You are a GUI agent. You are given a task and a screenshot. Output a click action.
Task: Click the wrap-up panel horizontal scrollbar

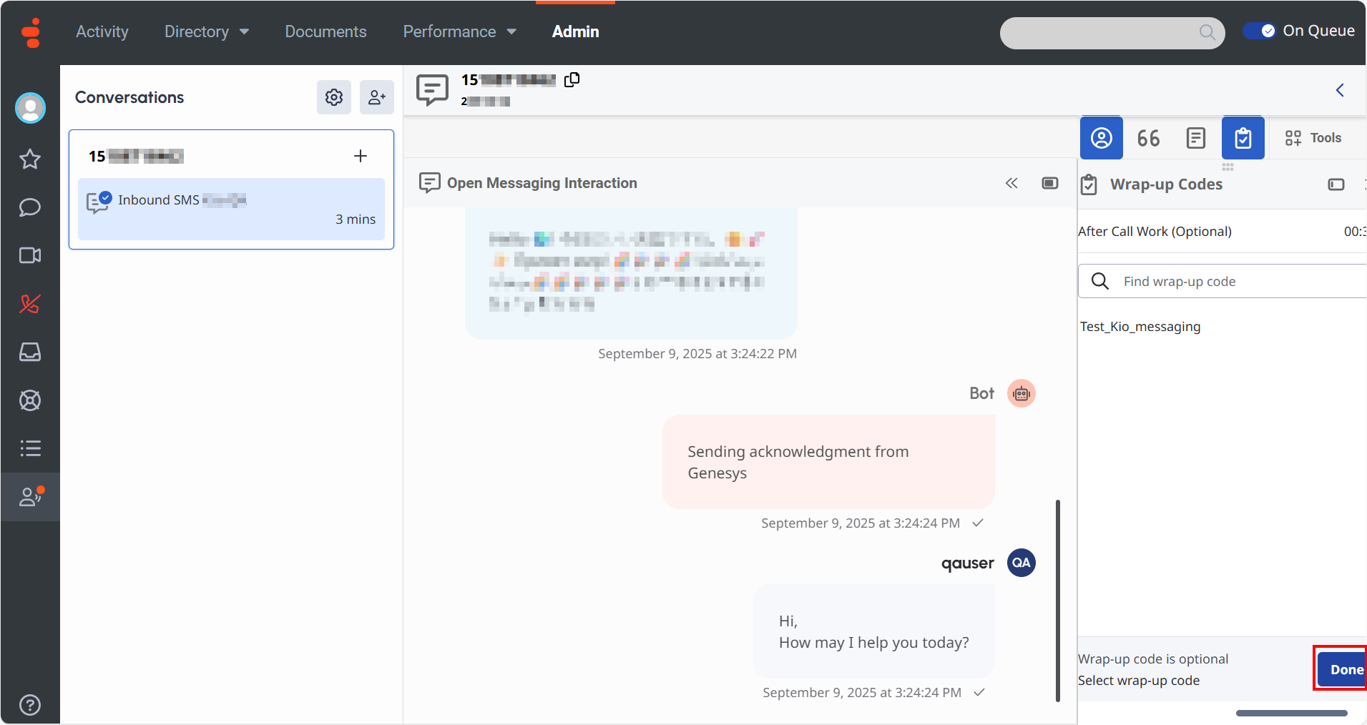tap(1292, 713)
